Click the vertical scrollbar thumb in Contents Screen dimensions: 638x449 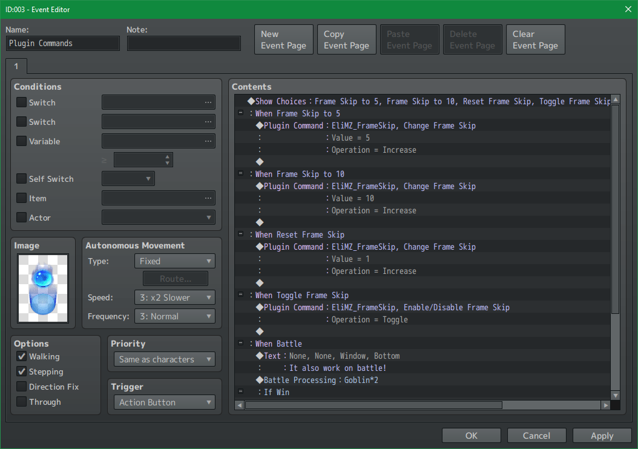(615, 209)
